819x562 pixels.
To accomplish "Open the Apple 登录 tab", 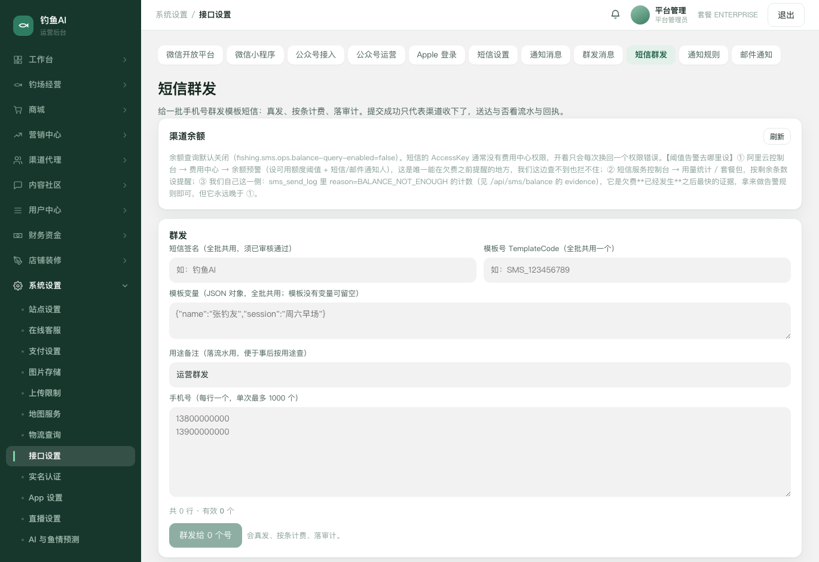I will tap(436, 55).
